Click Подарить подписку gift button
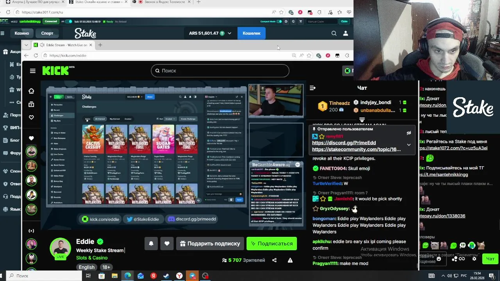Screen dimensions: 500x281 click(210, 244)
